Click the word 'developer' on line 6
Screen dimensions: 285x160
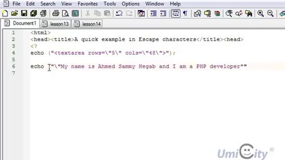pos(225,67)
